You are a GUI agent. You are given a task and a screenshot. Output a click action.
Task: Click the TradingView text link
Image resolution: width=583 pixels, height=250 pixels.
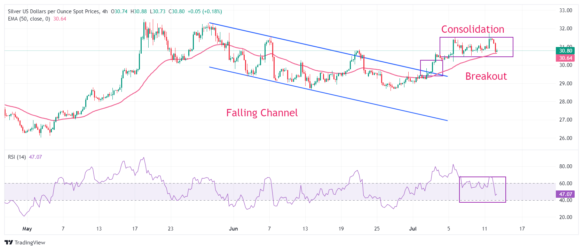(x=30, y=243)
